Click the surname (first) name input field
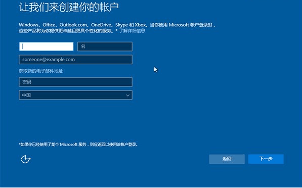The image size is (302, 188). [x=46, y=46]
